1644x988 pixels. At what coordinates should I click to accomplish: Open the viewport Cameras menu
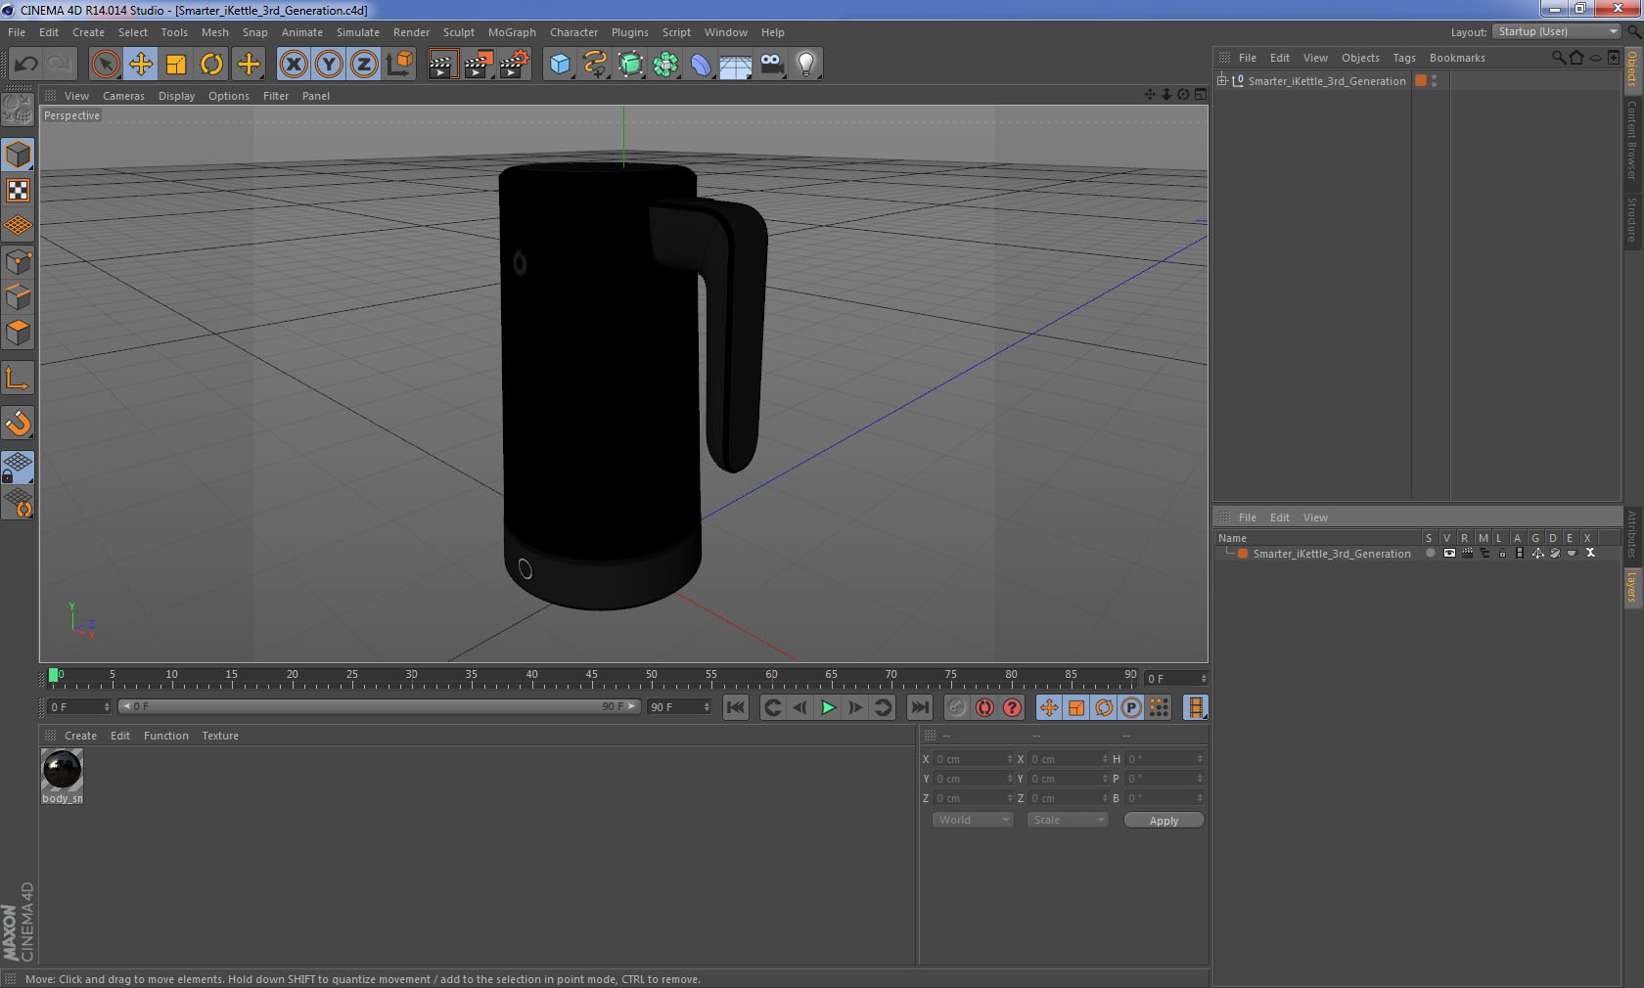pyautogui.click(x=123, y=96)
